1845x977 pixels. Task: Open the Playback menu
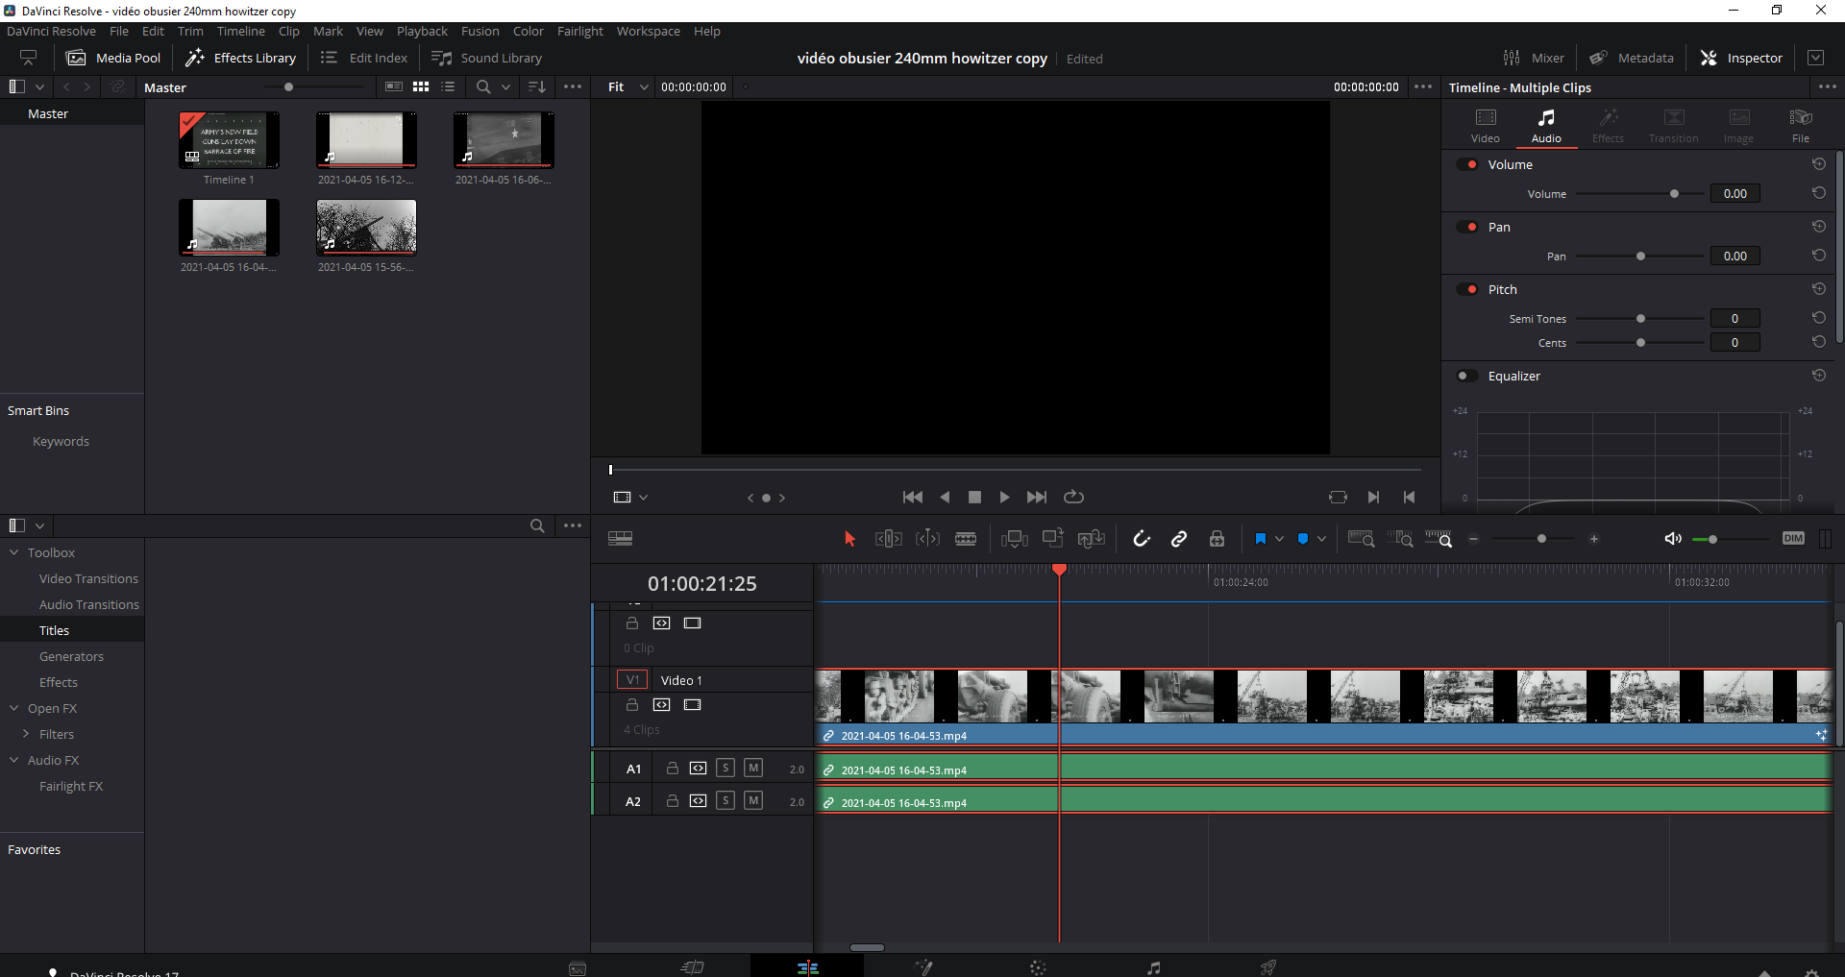(422, 32)
